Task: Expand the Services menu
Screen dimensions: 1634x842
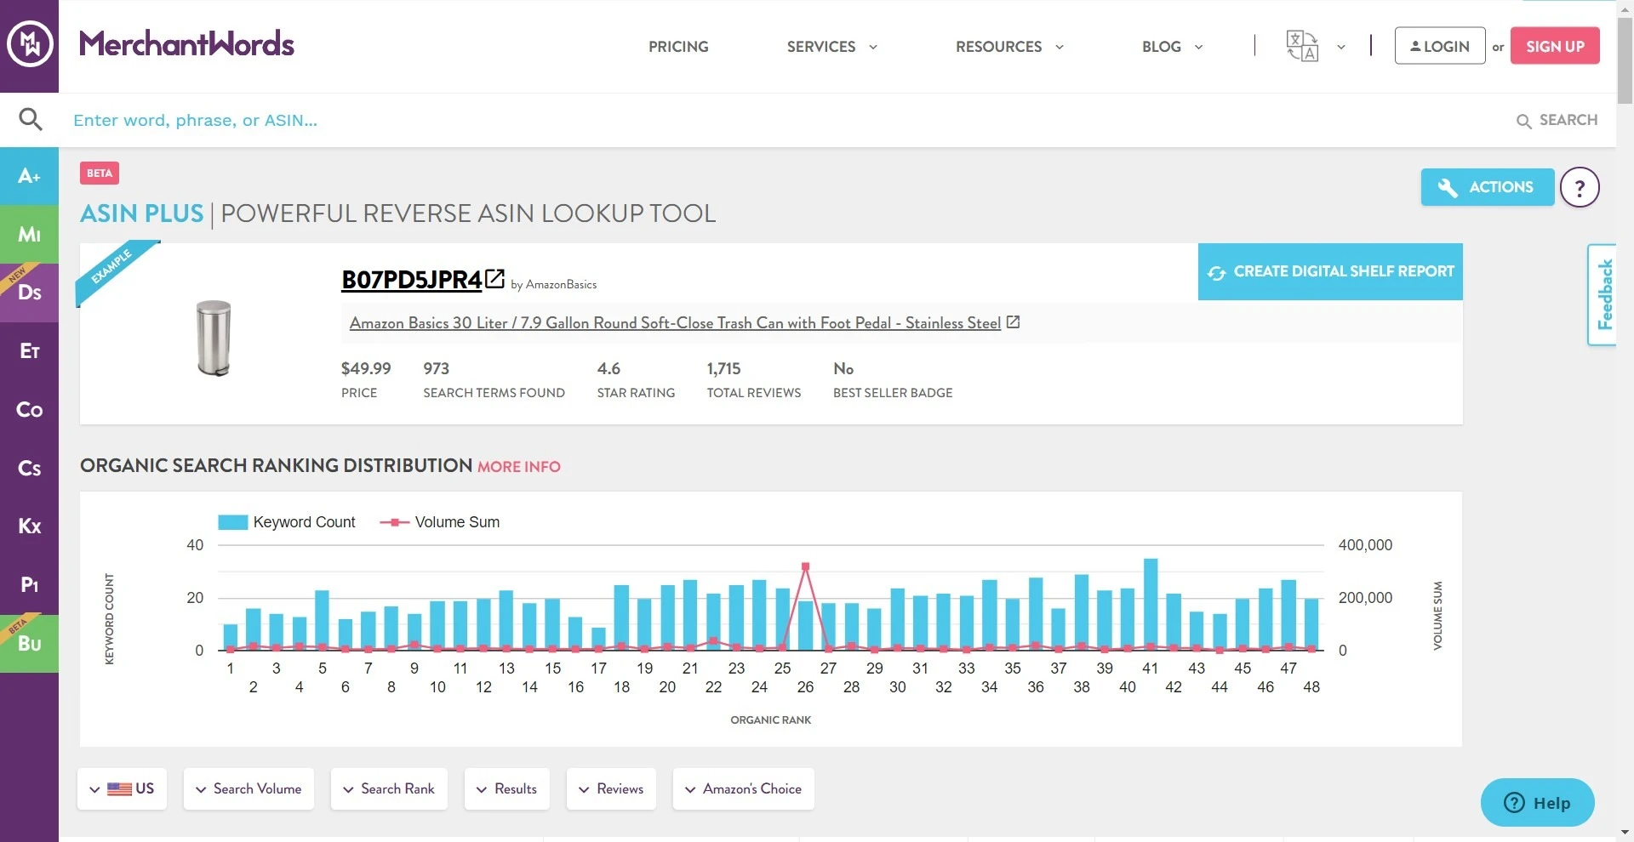Action: (831, 47)
